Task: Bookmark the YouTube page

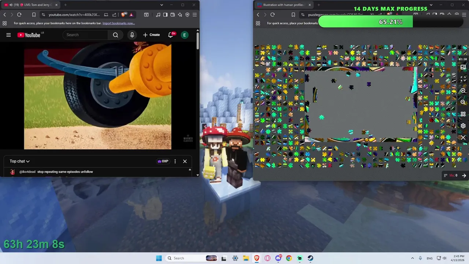Action: (x=34, y=15)
